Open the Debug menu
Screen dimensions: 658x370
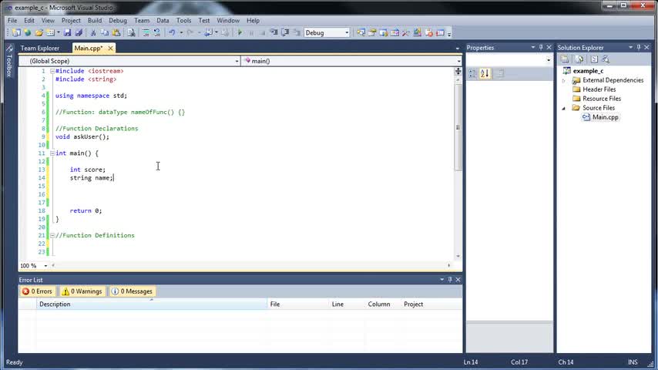point(118,21)
